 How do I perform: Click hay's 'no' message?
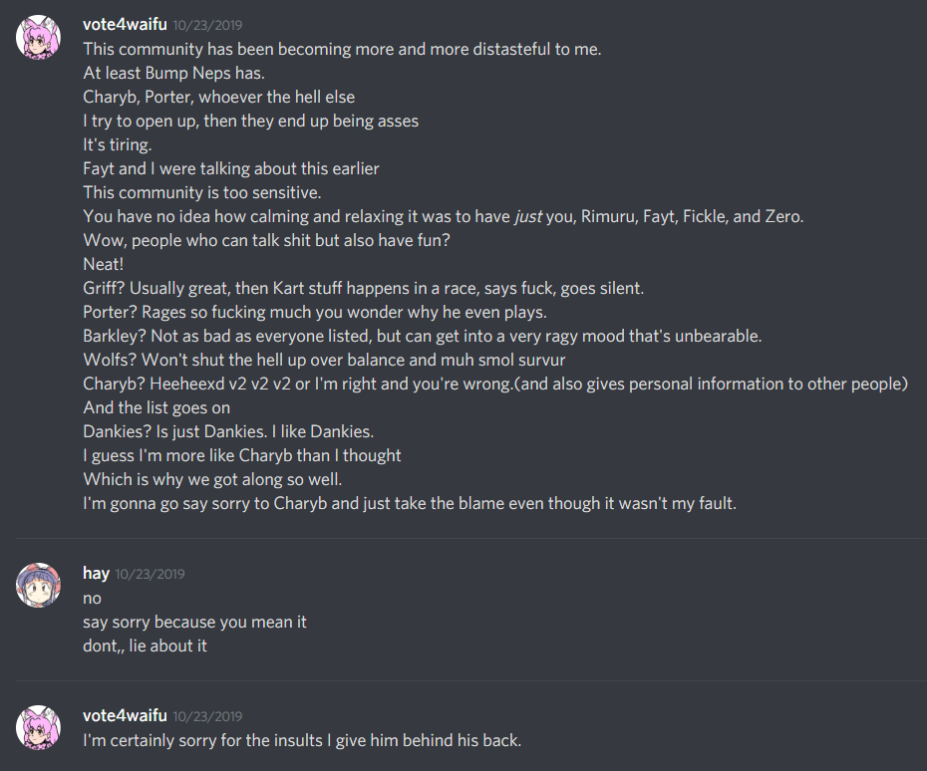(x=92, y=598)
